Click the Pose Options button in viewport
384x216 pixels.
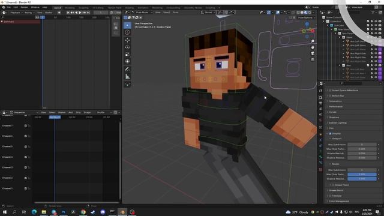click(x=306, y=17)
